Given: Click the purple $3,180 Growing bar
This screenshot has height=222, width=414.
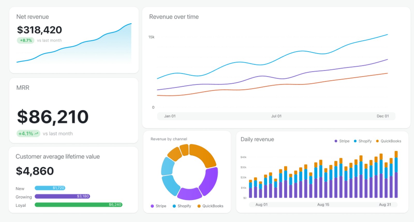Looking at the screenshot, I should (x=62, y=196).
